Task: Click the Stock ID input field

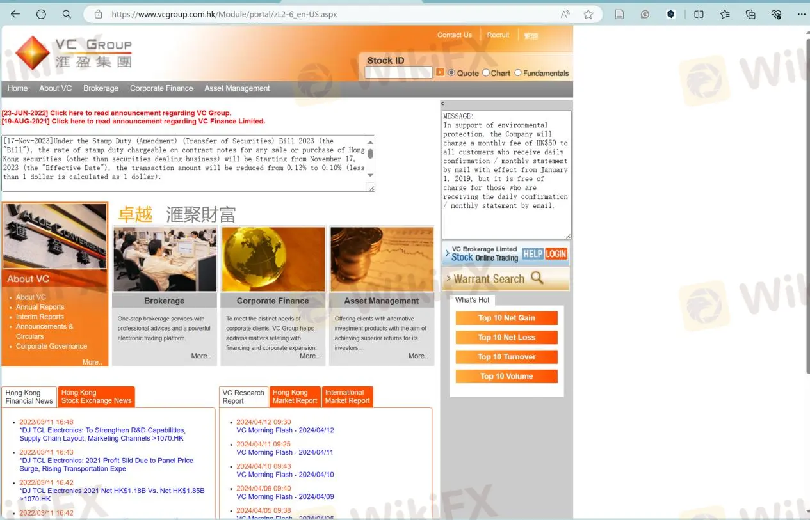Action: pos(398,73)
